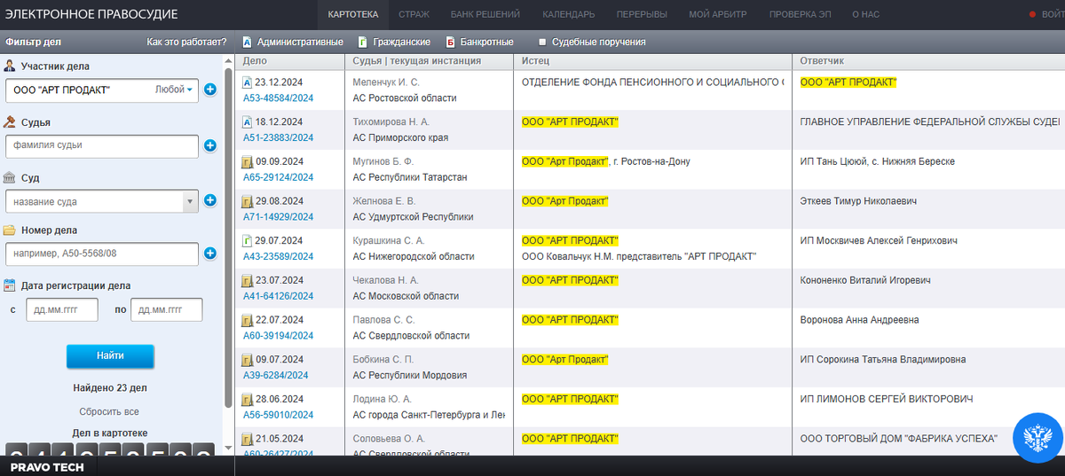
Task: Click the Найти search button
Action: coord(110,355)
